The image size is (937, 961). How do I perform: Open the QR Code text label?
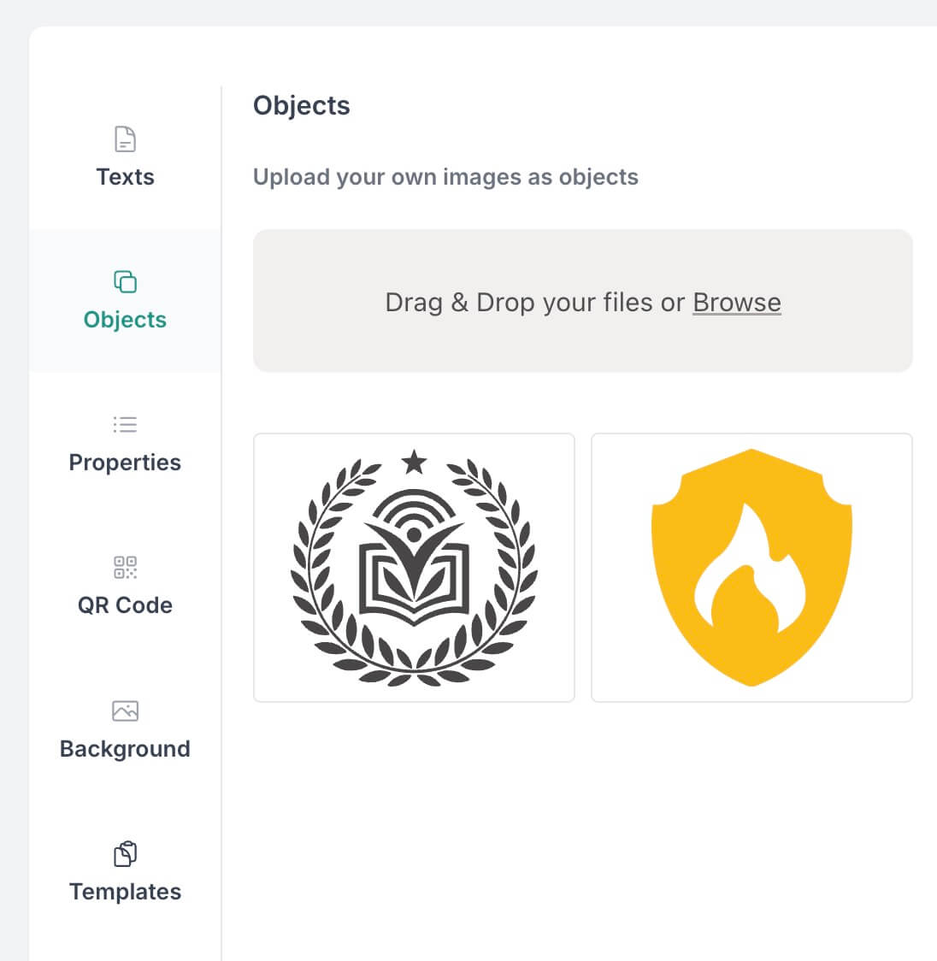[x=125, y=605]
